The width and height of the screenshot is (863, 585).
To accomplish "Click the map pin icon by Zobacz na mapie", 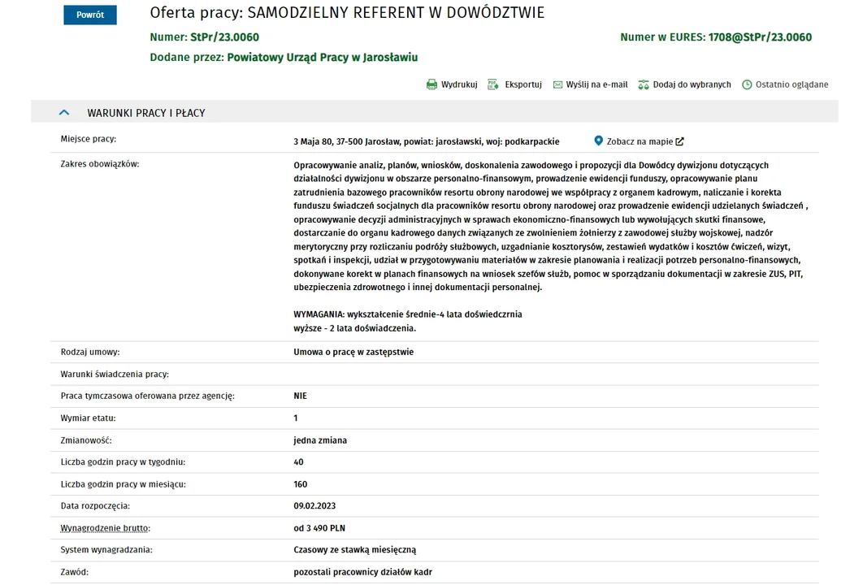I will coord(598,141).
